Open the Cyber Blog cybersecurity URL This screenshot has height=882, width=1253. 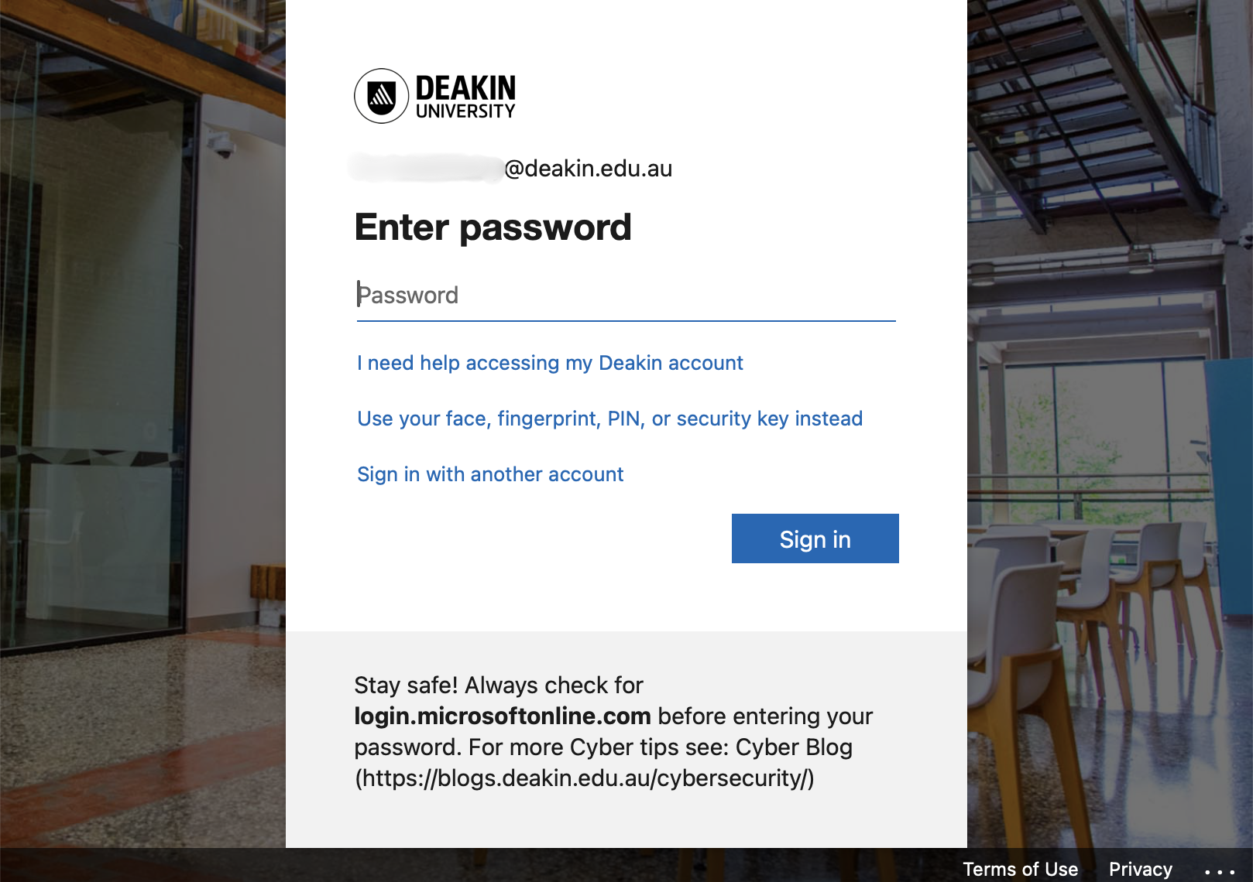584,778
